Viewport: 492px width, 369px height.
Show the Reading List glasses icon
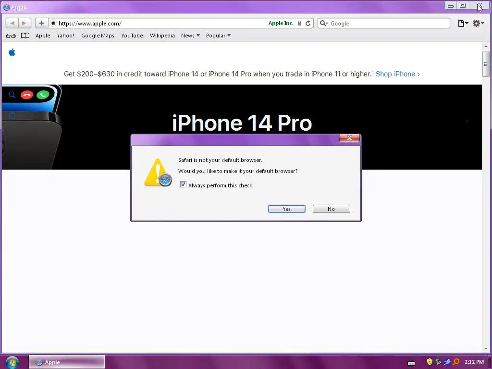point(11,36)
